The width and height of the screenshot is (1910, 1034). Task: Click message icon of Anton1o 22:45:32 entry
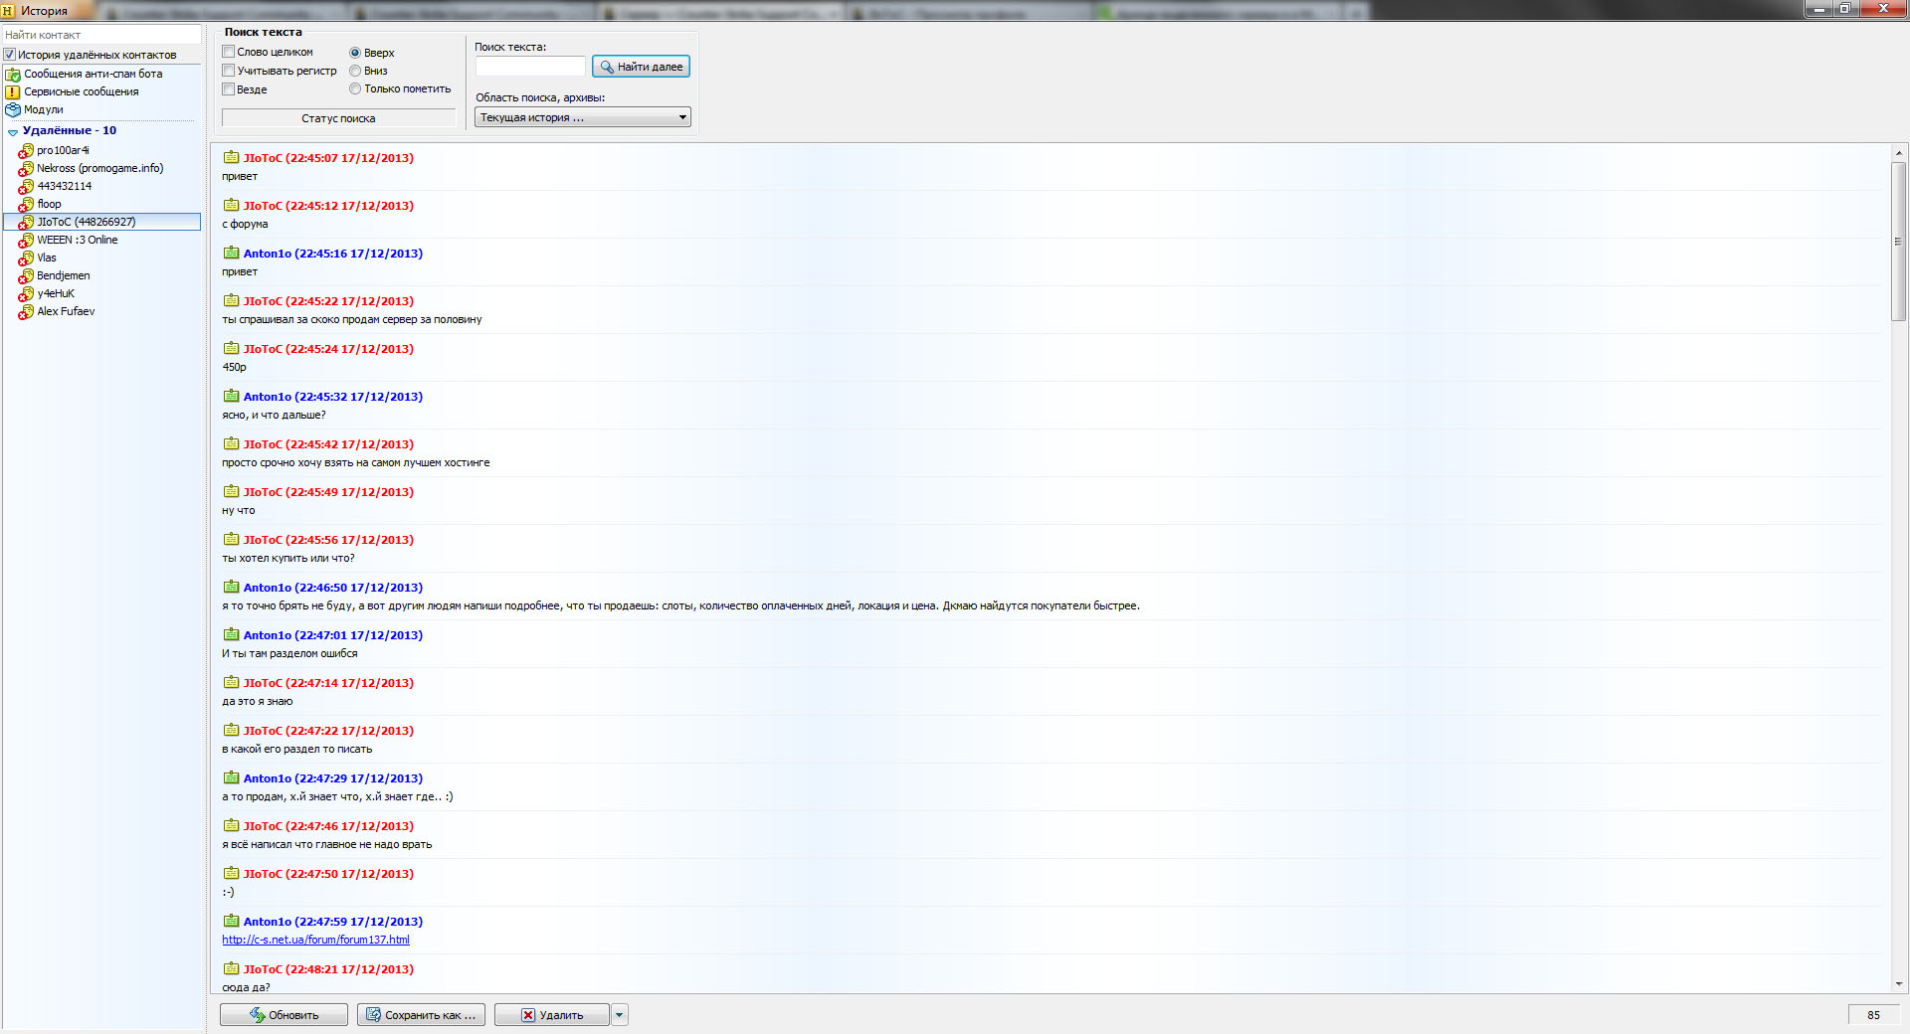coord(231,396)
